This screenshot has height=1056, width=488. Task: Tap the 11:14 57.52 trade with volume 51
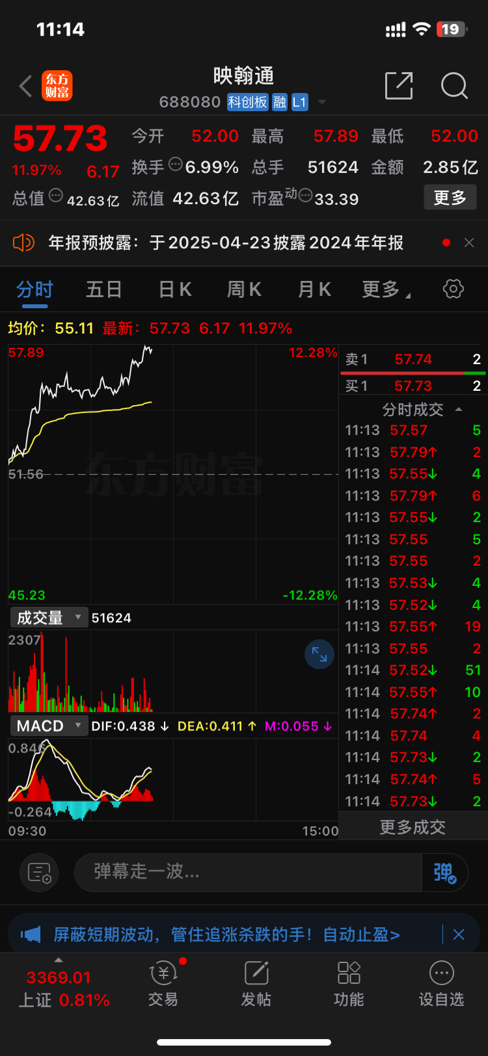coord(413,670)
